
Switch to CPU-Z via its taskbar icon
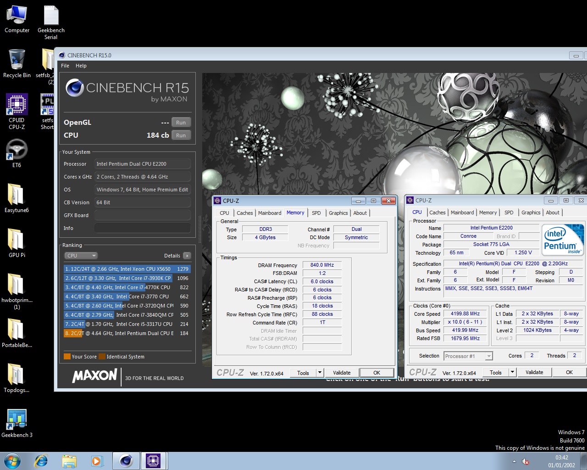153,461
